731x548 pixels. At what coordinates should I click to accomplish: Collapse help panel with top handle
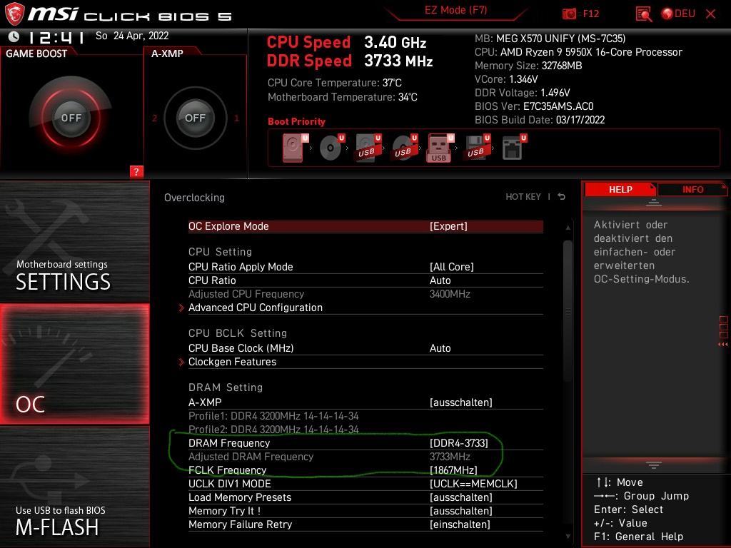[654, 203]
